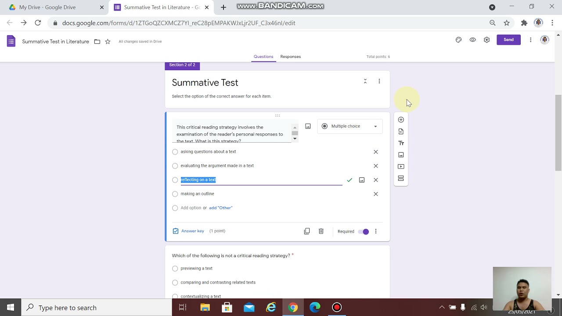Add video from side toolbar

point(401,166)
